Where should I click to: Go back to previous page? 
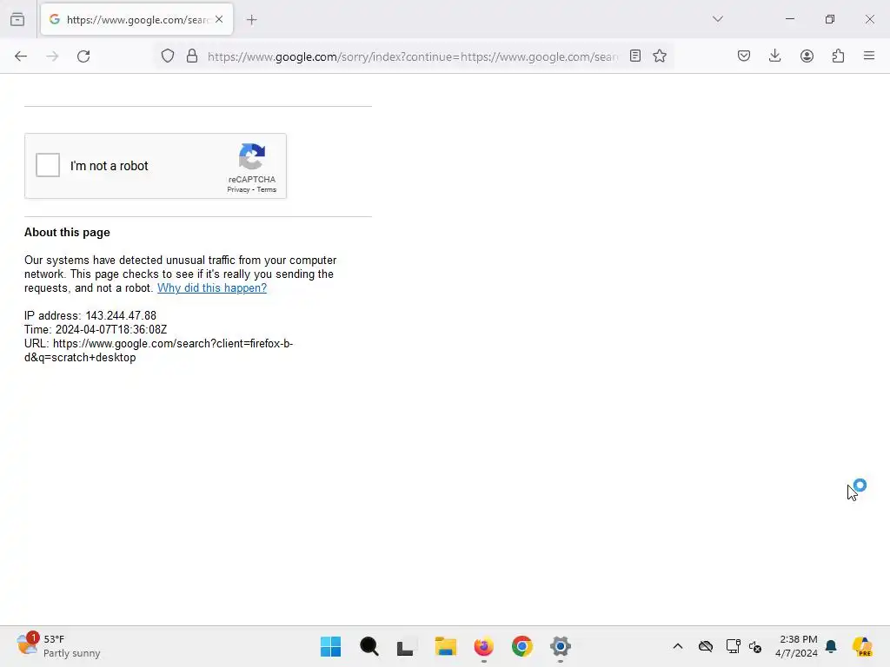tap(21, 56)
